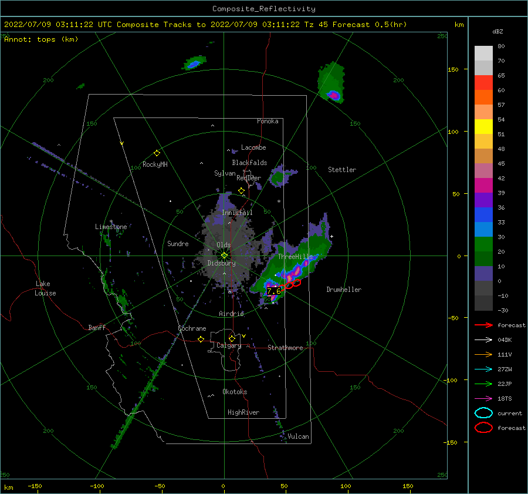Click the Lacombe label
528x494 pixels.
(x=253, y=147)
